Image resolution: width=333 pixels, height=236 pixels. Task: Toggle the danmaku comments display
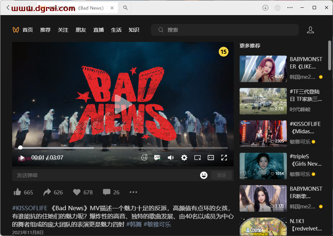(157, 158)
